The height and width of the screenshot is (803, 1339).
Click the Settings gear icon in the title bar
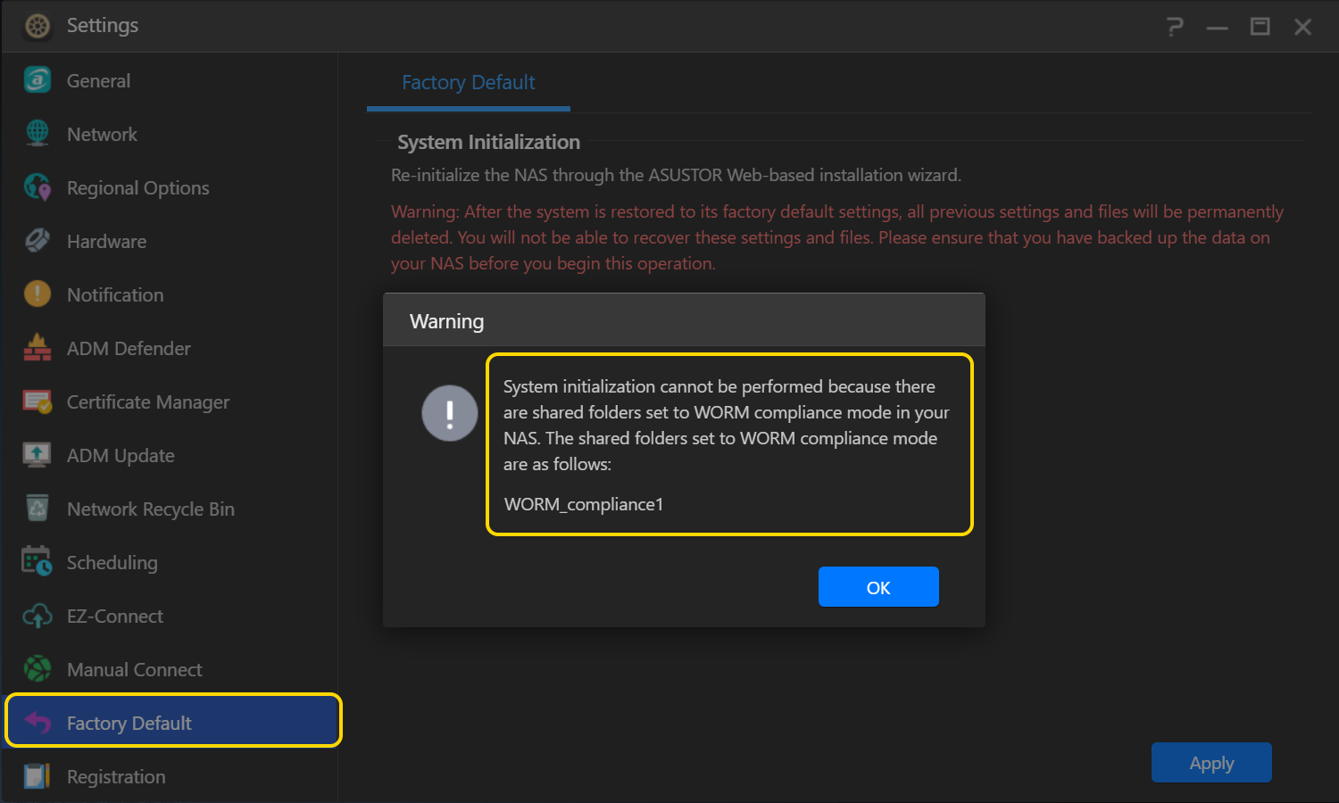point(37,26)
